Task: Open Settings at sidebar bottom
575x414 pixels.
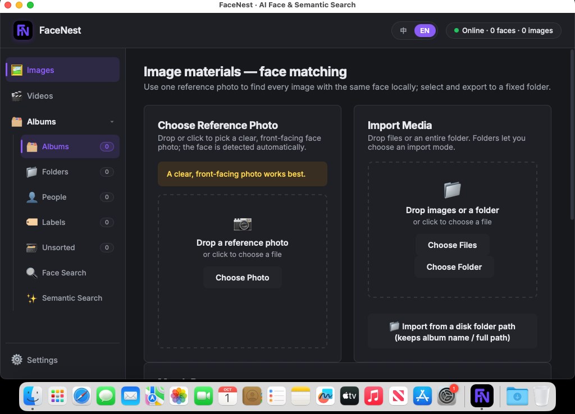Action: tap(63, 360)
